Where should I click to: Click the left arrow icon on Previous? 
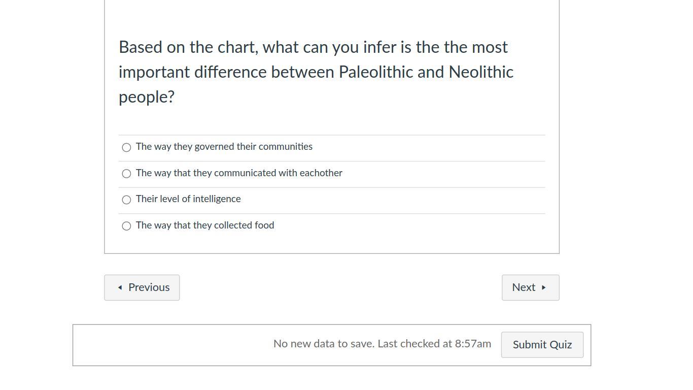point(120,287)
